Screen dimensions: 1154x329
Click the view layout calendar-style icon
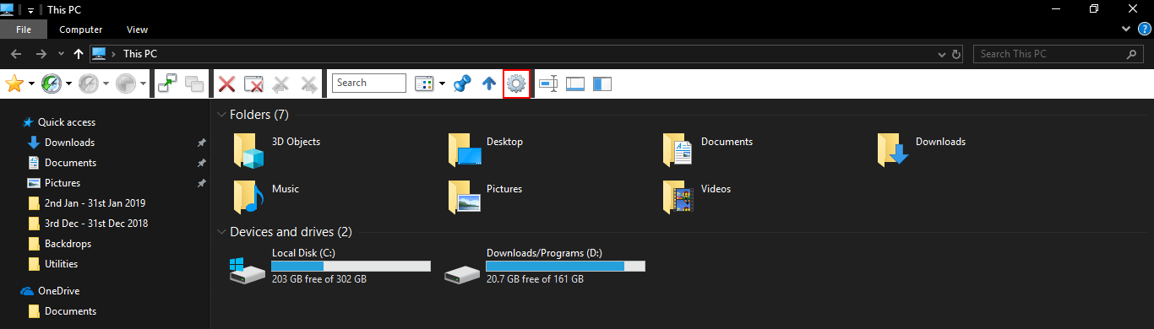click(423, 84)
